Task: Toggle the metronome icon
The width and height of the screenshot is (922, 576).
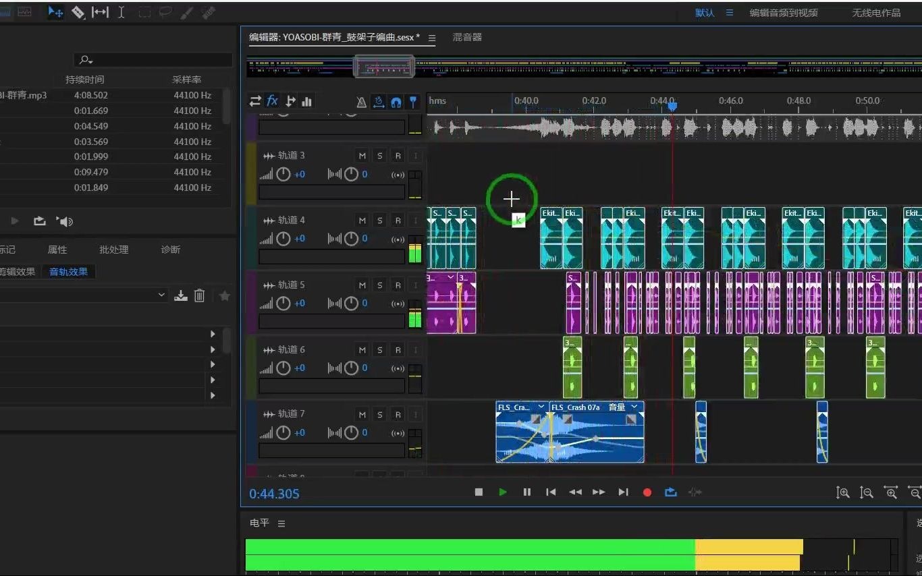Action: pyautogui.click(x=361, y=102)
